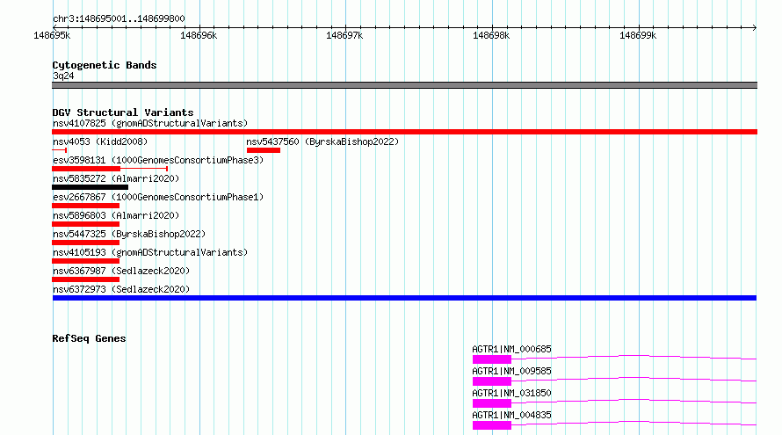Click the red bar under nsv5447325

pyautogui.click(x=86, y=243)
